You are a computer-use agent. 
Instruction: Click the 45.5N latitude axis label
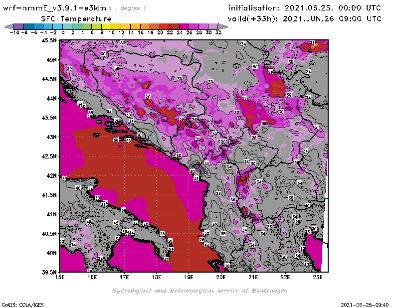(49, 40)
